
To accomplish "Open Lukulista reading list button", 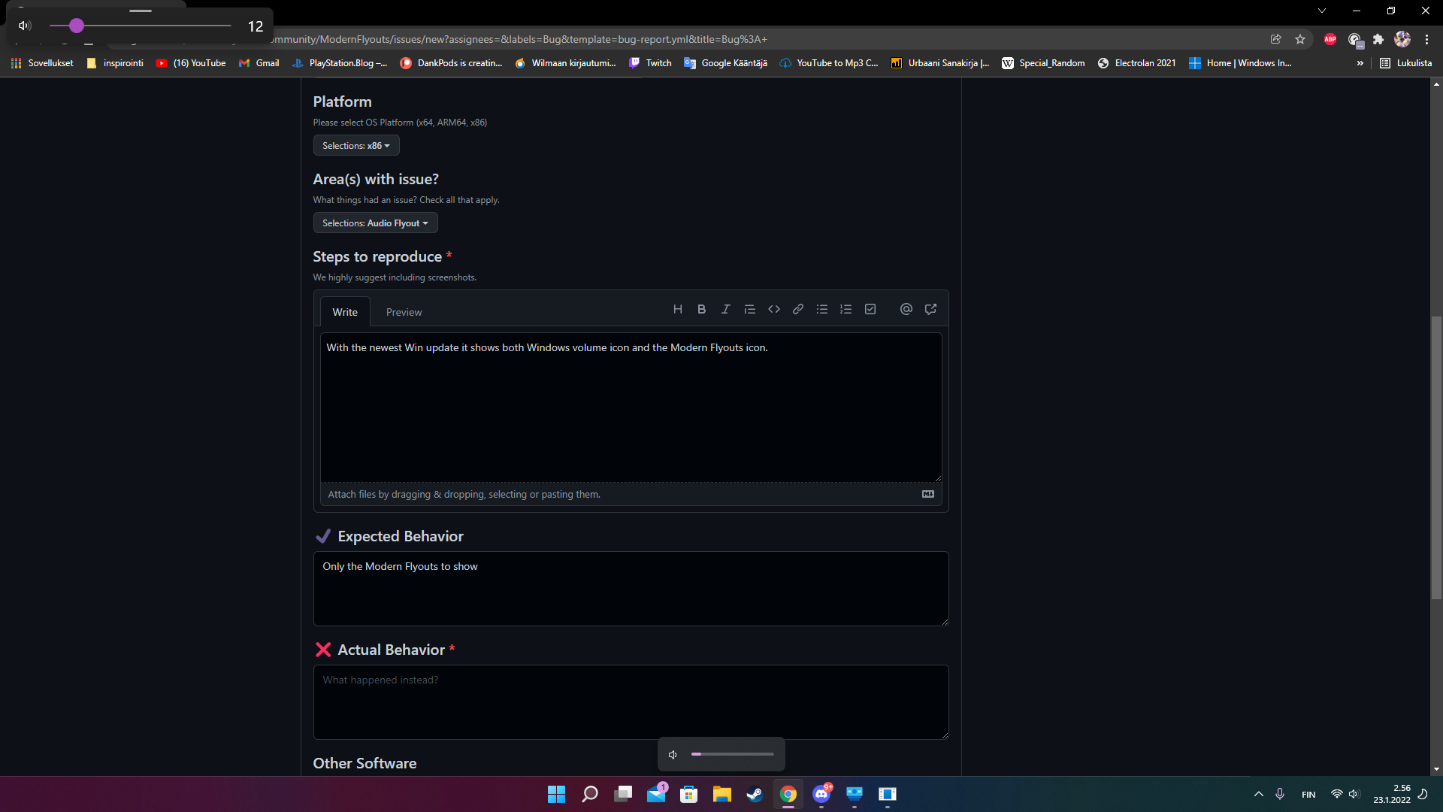I will (x=1405, y=63).
